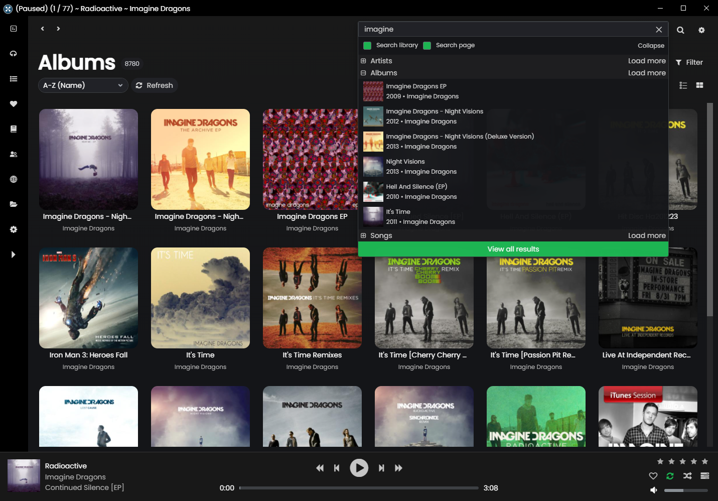Open settings with the gear icon top right
Image resolution: width=718 pixels, height=501 pixels.
click(701, 30)
